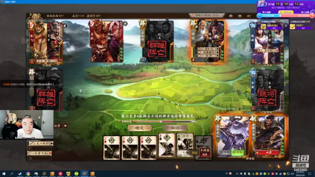
Task: Click the 丈八蛇矛 Q weapon equipment slot
Action: (41, 143)
